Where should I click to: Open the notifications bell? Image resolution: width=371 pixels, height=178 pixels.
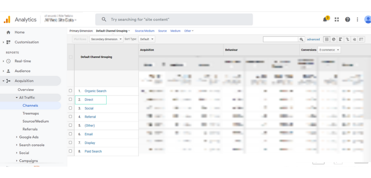coord(325,19)
